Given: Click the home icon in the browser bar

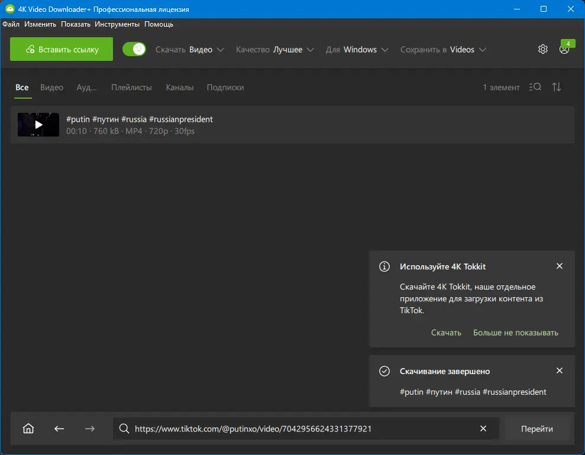Looking at the screenshot, I should click(28, 428).
